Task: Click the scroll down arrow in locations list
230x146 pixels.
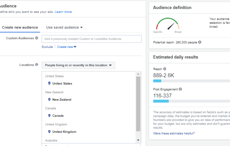Action: click(x=138, y=140)
